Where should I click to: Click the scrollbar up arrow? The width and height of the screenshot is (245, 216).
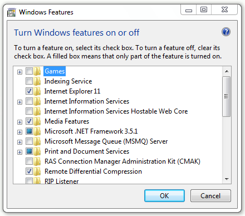click(x=227, y=71)
